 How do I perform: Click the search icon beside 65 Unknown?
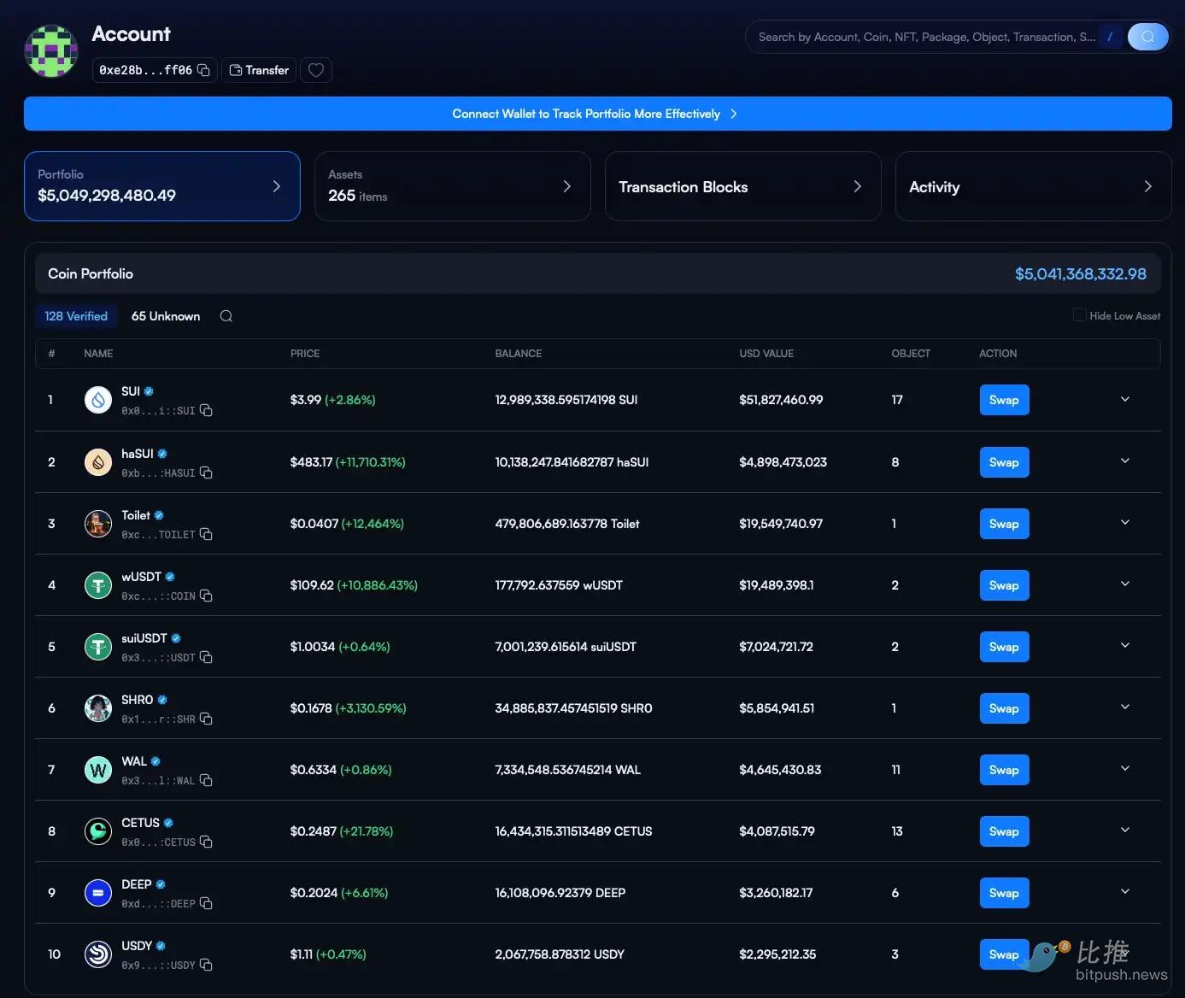click(226, 316)
